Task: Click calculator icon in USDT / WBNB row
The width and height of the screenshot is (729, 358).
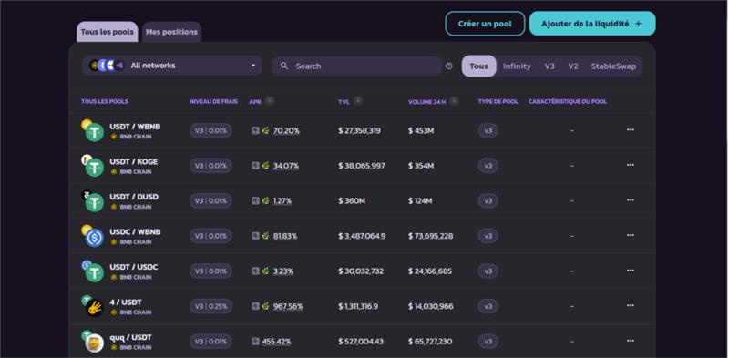Action: click(256, 130)
